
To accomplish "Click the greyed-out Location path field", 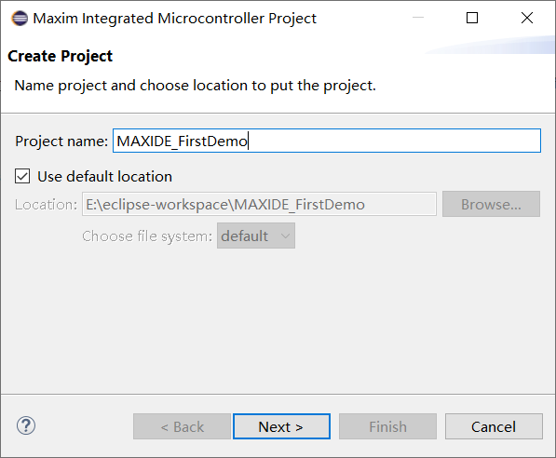I will click(259, 204).
